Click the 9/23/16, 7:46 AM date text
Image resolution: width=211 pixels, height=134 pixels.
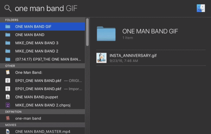point(124,61)
